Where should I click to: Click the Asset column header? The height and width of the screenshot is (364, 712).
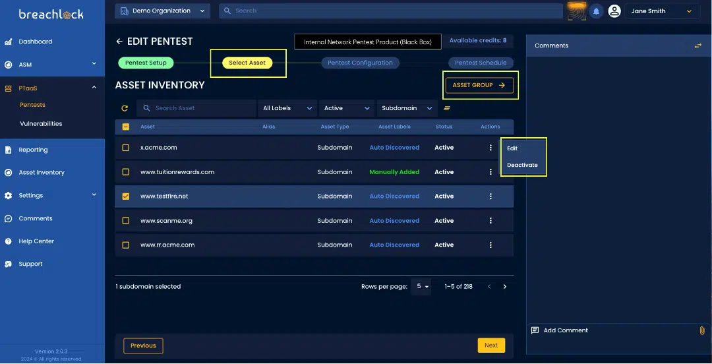[148, 127]
